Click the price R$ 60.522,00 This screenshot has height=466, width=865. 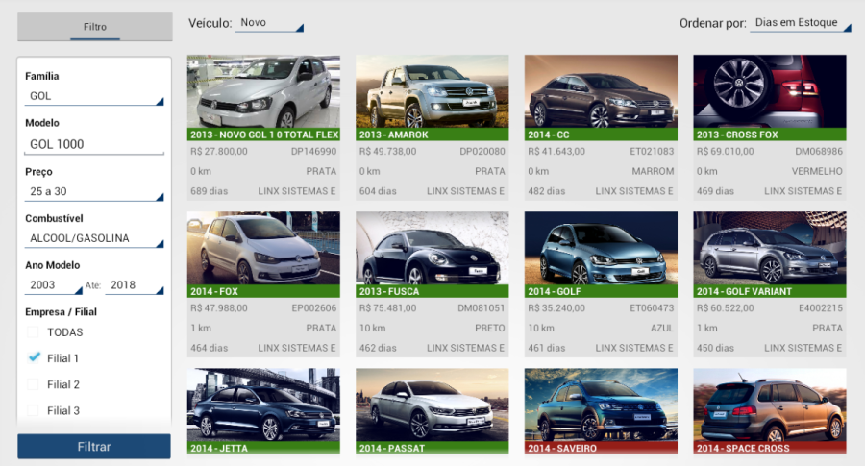pos(726,308)
